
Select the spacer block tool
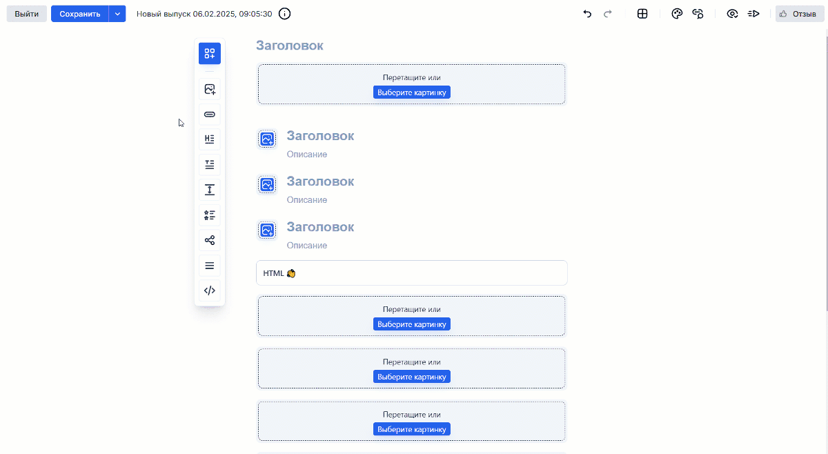click(210, 190)
